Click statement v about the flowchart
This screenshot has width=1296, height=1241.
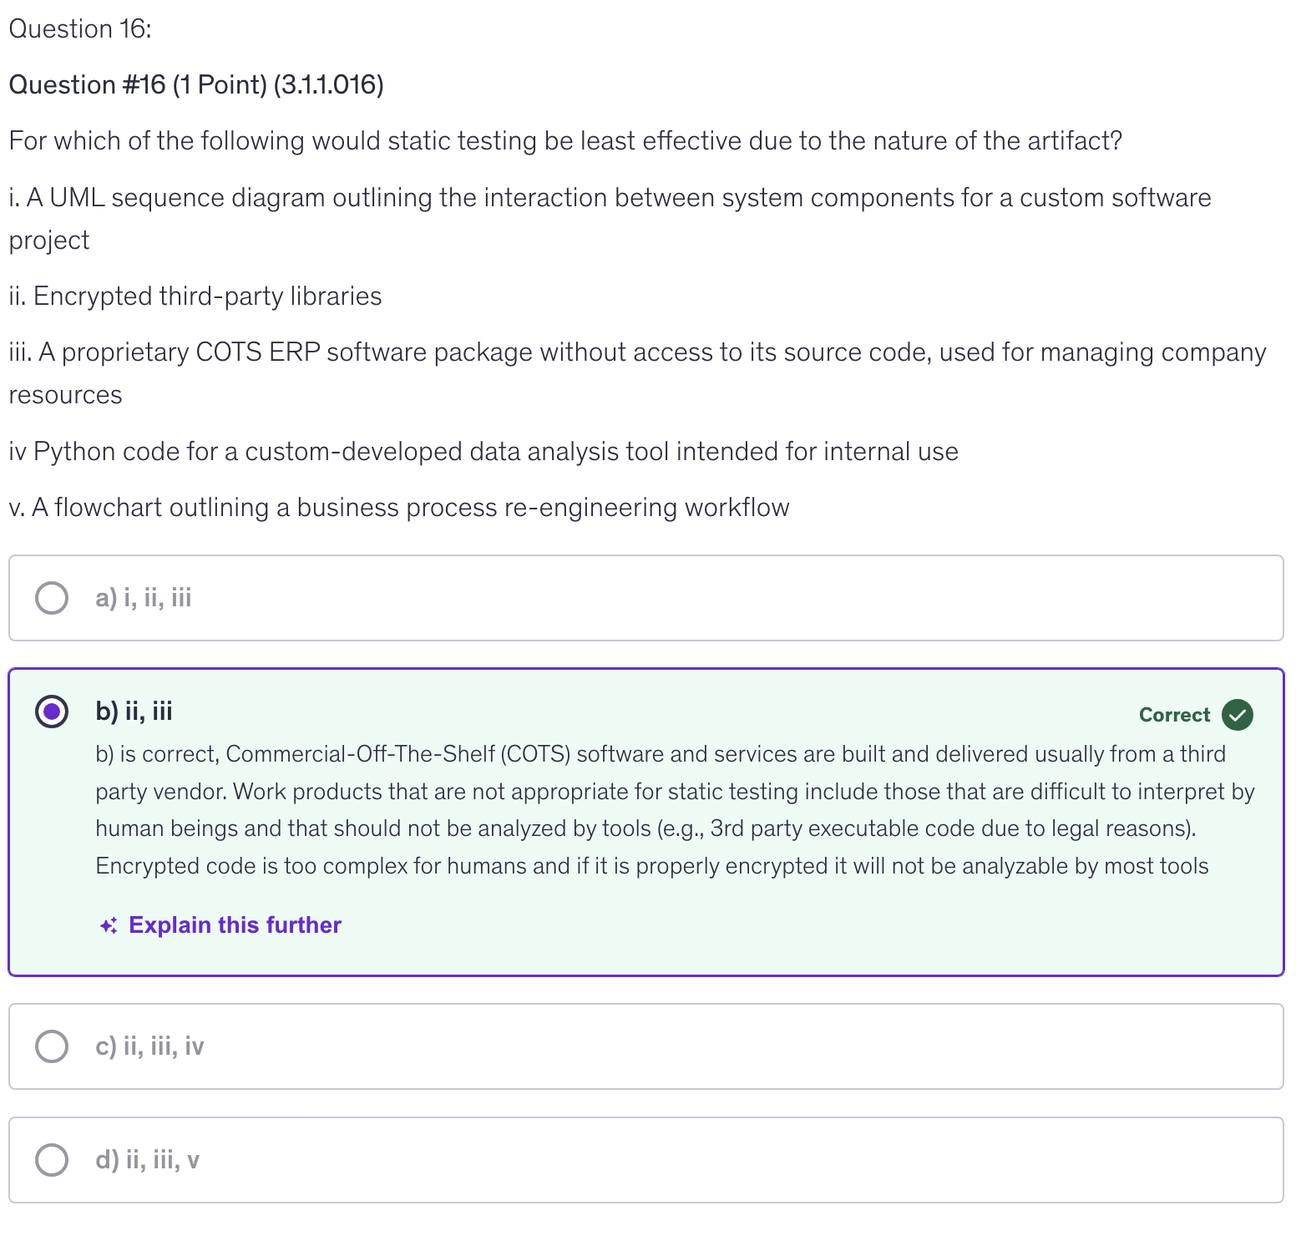click(399, 508)
